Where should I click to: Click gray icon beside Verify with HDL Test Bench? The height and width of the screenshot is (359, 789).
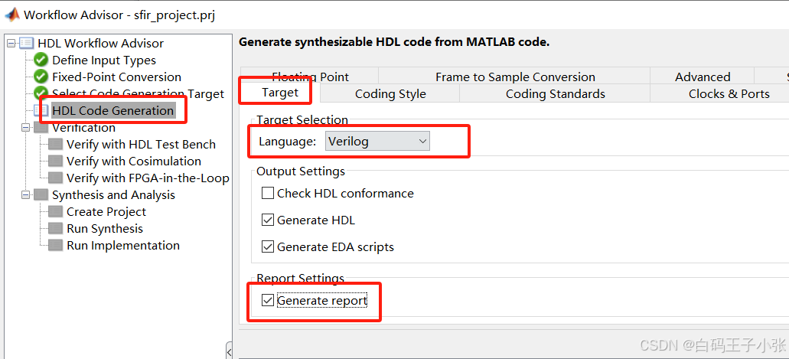pos(55,144)
